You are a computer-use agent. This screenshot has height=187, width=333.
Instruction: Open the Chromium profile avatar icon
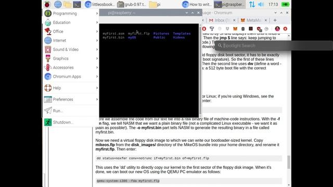(277, 29)
